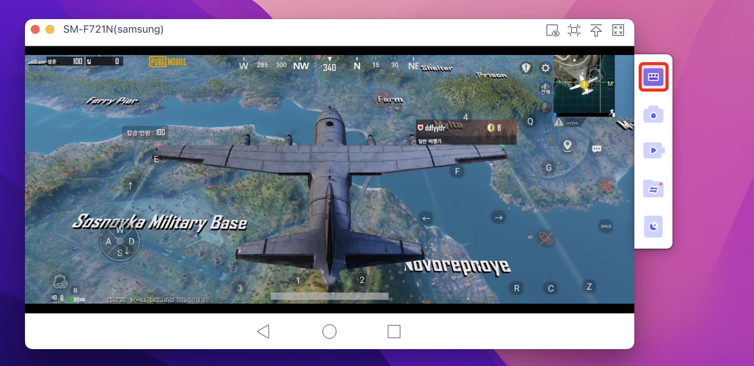Click the moon screen-off icon in sidebar
Screen dimensions: 754x366
pyautogui.click(x=653, y=227)
